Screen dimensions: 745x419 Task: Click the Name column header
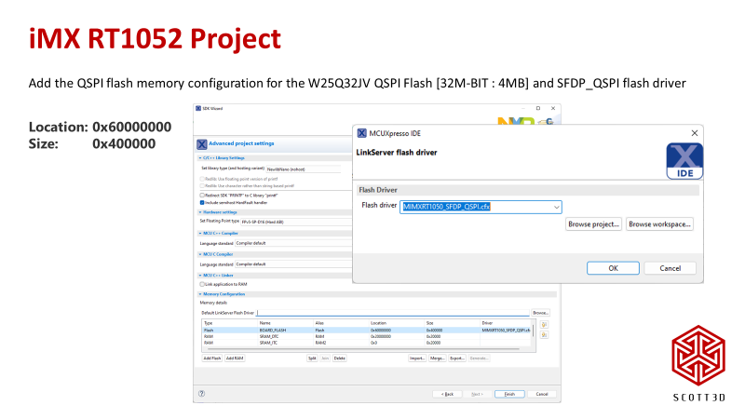(x=264, y=323)
